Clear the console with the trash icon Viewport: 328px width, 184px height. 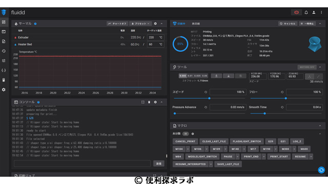pos(149,102)
